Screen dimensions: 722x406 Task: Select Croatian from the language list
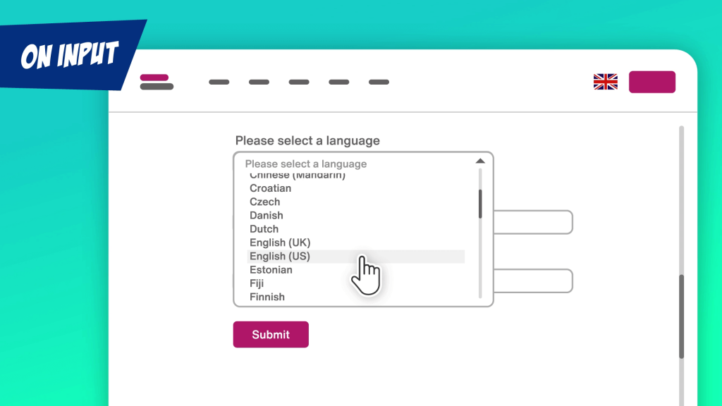[270, 188]
